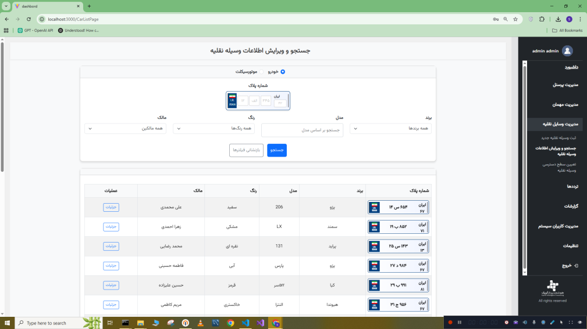Open the برند dropdown (همه برندها)
Viewport: 587px width, 329px height.
[x=390, y=128]
